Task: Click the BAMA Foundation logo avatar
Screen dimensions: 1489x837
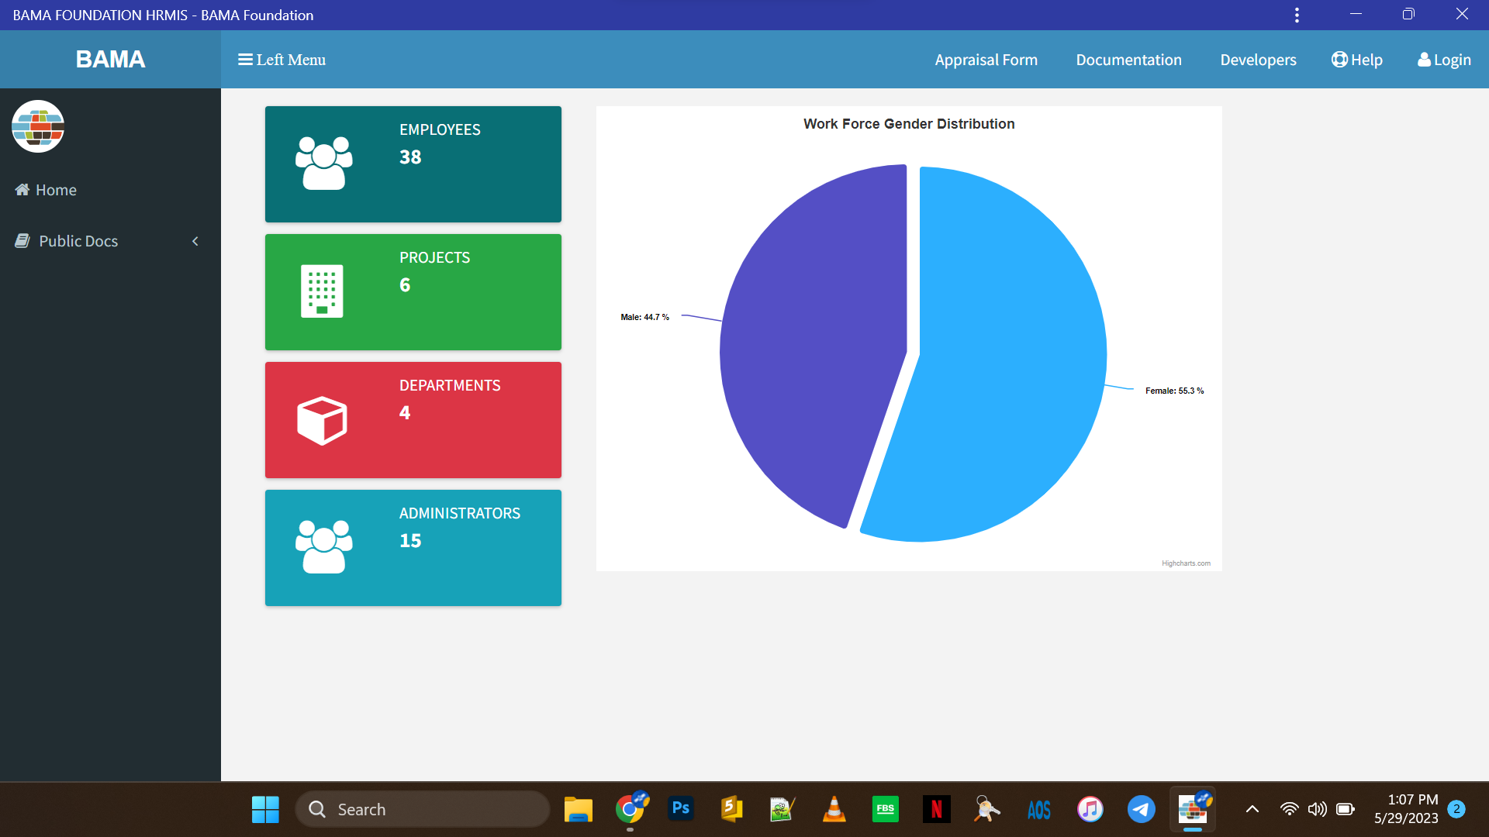Action: click(x=38, y=126)
